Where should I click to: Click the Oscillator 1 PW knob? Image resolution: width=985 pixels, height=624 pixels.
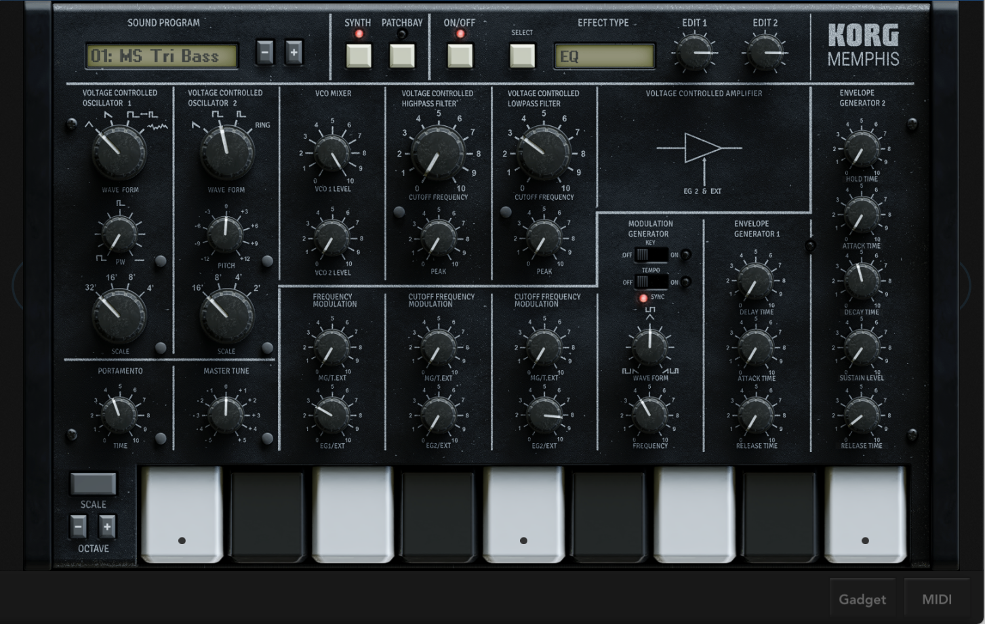click(x=119, y=234)
